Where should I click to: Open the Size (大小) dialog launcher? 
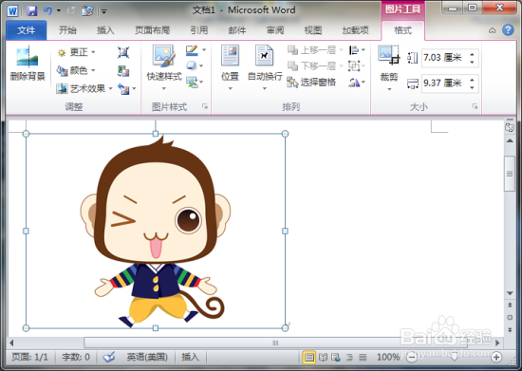coord(475,106)
